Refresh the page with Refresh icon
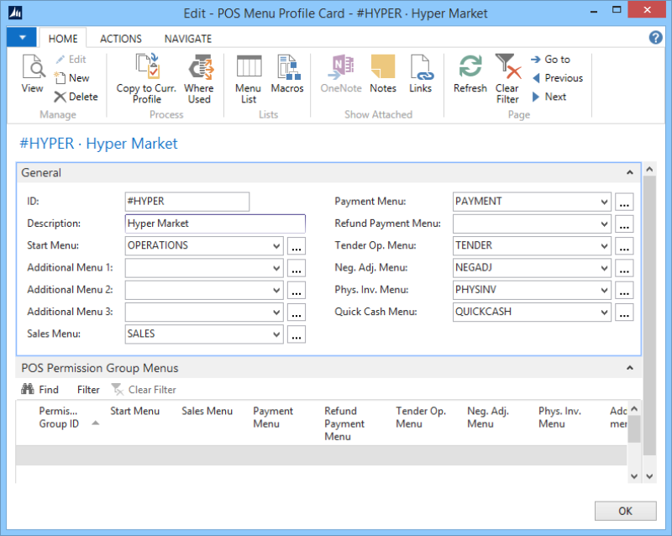Viewport: 672px width, 536px height. point(470,74)
